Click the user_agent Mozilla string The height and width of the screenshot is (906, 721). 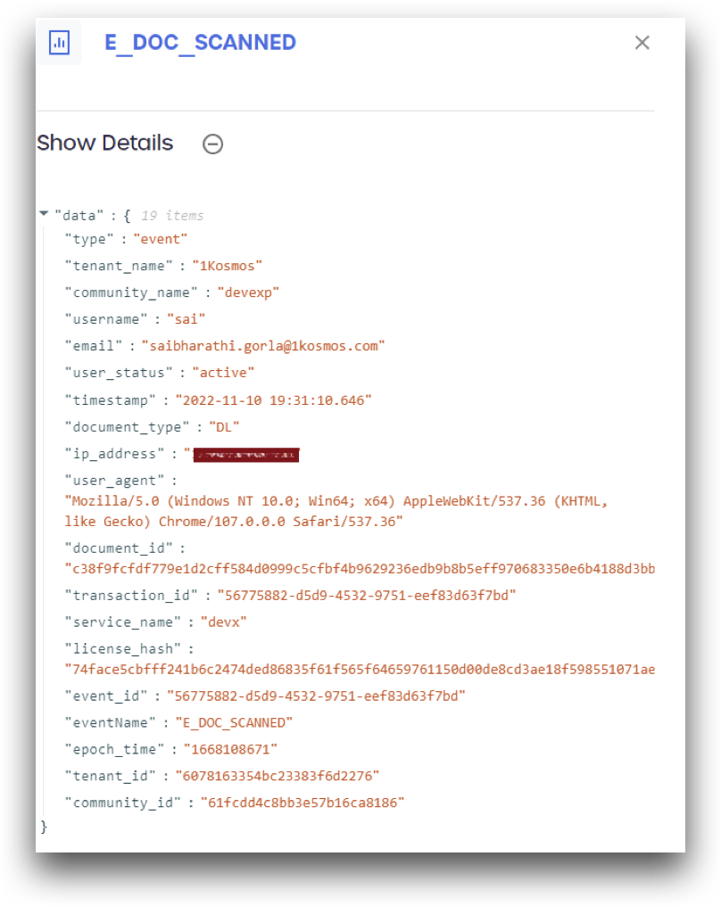(336, 511)
